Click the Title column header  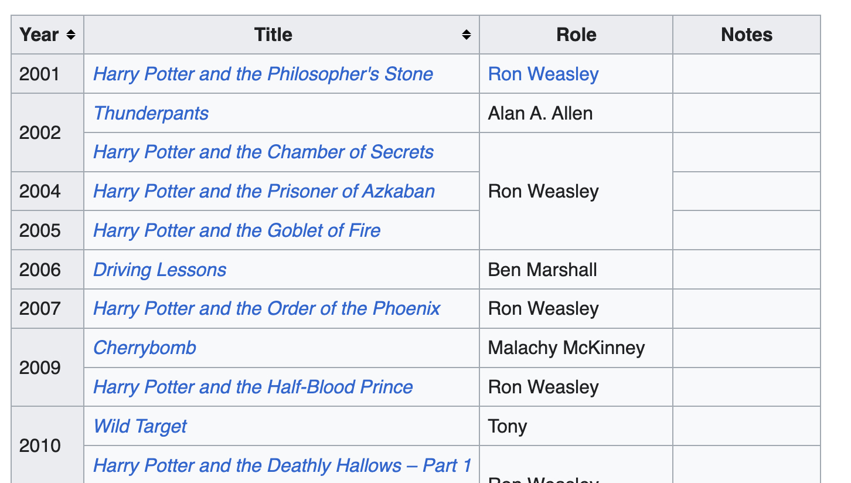tap(273, 35)
